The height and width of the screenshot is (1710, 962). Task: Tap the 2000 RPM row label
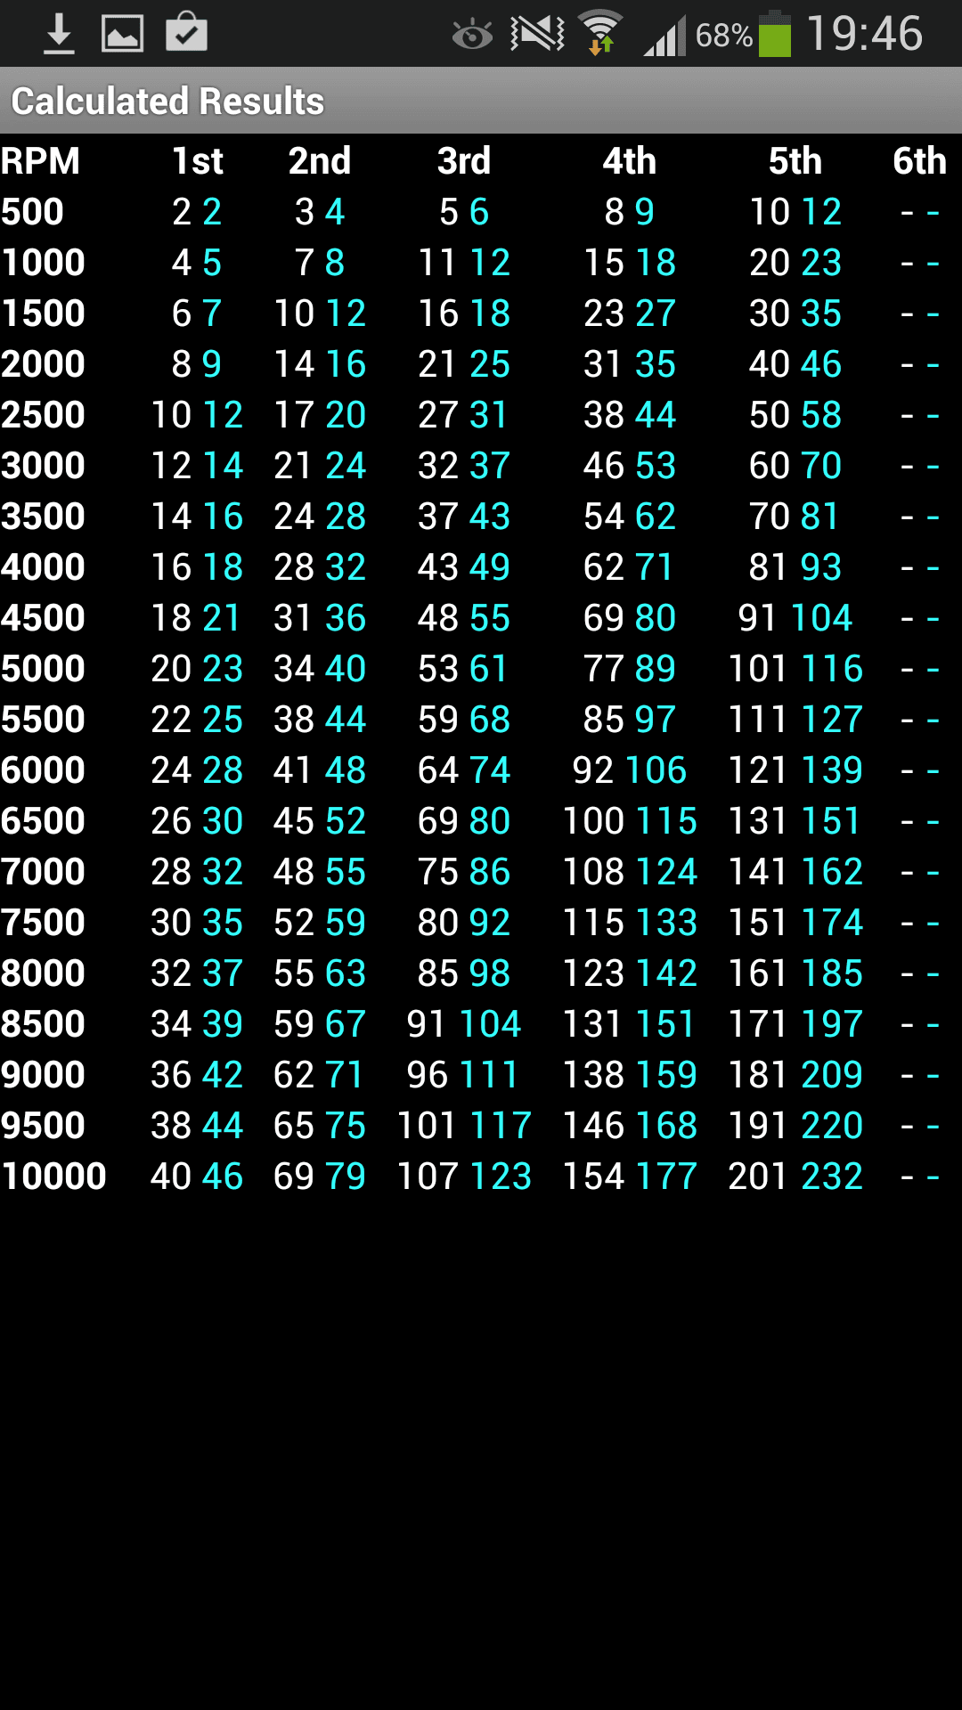(43, 364)
